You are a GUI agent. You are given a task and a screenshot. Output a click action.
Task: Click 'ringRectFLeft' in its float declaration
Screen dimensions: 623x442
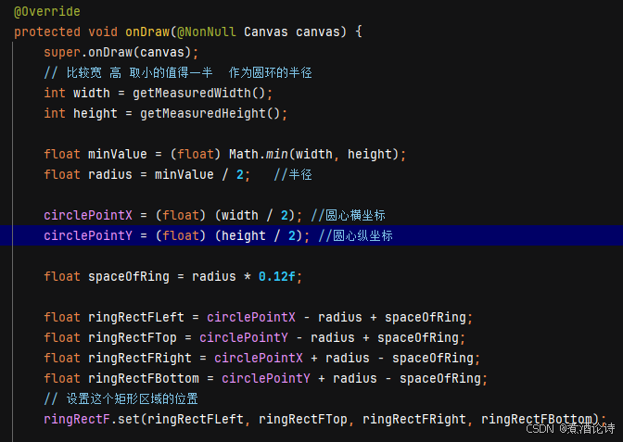(136, 317)
